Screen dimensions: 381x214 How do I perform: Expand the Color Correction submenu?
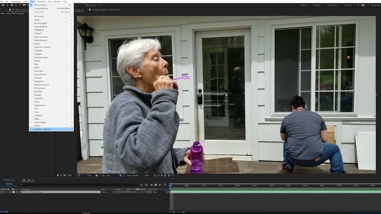(x=51, y=37)
